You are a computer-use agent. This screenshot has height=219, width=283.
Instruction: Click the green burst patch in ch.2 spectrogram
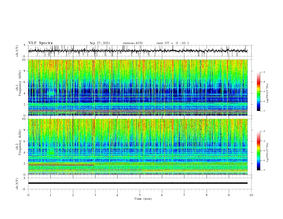51,152
